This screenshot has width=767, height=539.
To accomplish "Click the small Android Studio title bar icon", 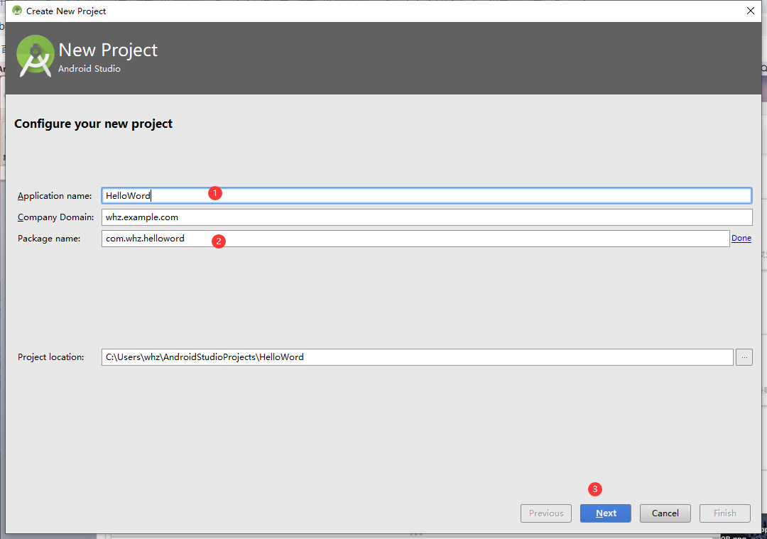I will pyautogui.click(x=17, y=11).
